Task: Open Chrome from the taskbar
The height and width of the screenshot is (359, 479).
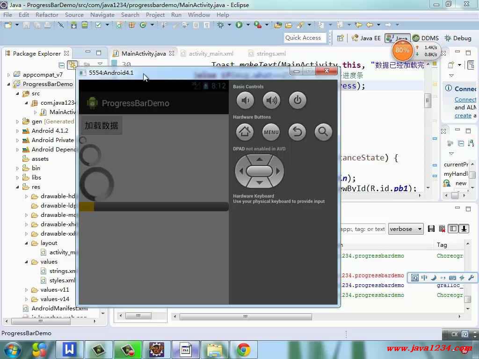Action: pyautogui.click(x=243, y=350)
